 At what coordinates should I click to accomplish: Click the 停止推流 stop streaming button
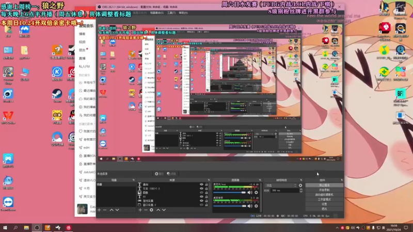[324, 185]
